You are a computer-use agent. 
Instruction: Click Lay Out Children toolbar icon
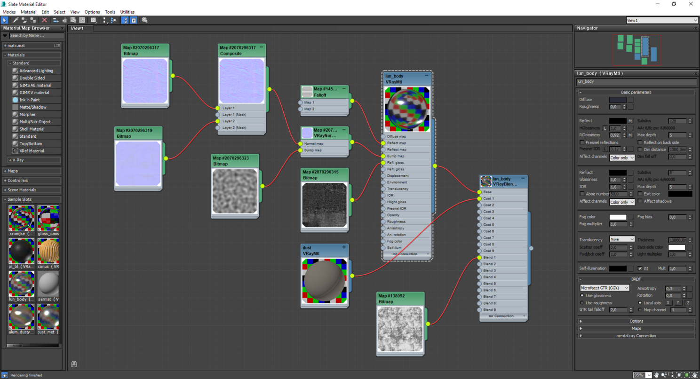click(113, 20)
